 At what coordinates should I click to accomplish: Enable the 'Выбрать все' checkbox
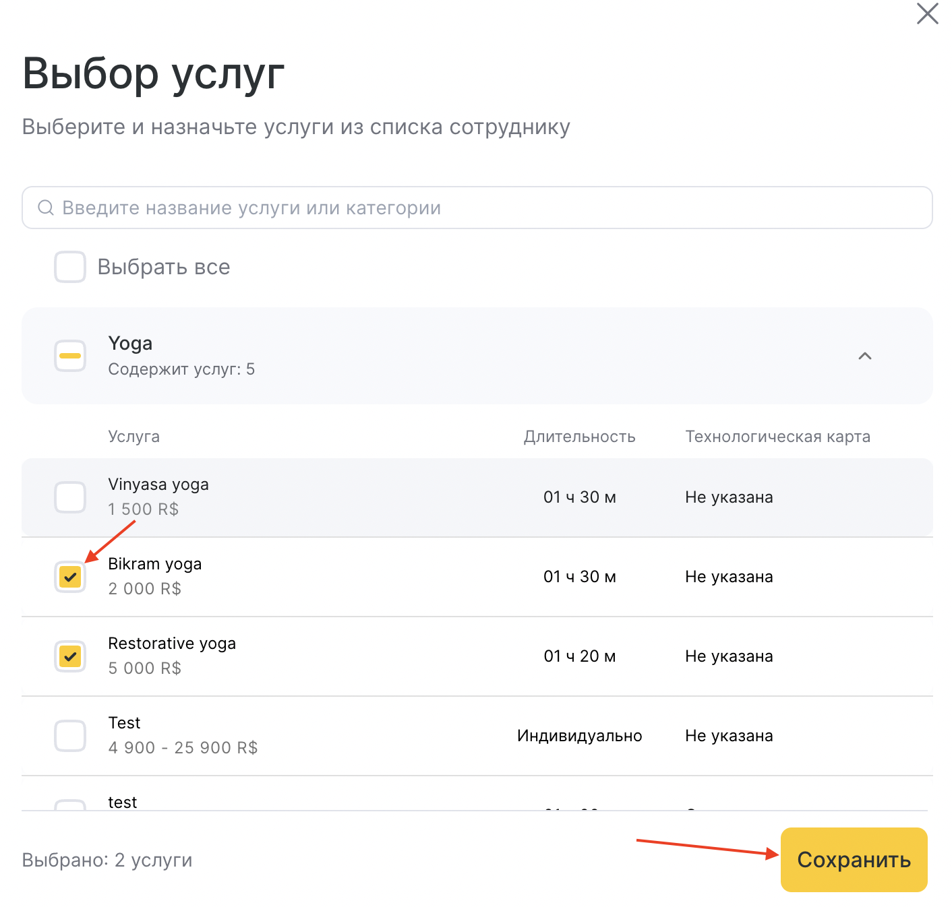click(70, 267)
